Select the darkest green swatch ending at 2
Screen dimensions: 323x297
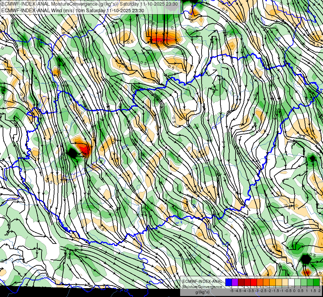click(316, 282)
